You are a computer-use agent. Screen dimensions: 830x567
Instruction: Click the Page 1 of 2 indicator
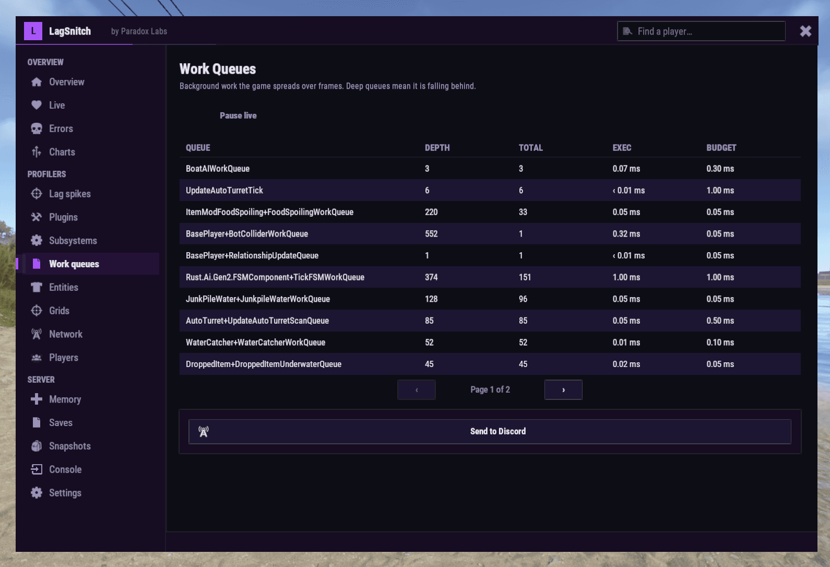pos(490,389)
